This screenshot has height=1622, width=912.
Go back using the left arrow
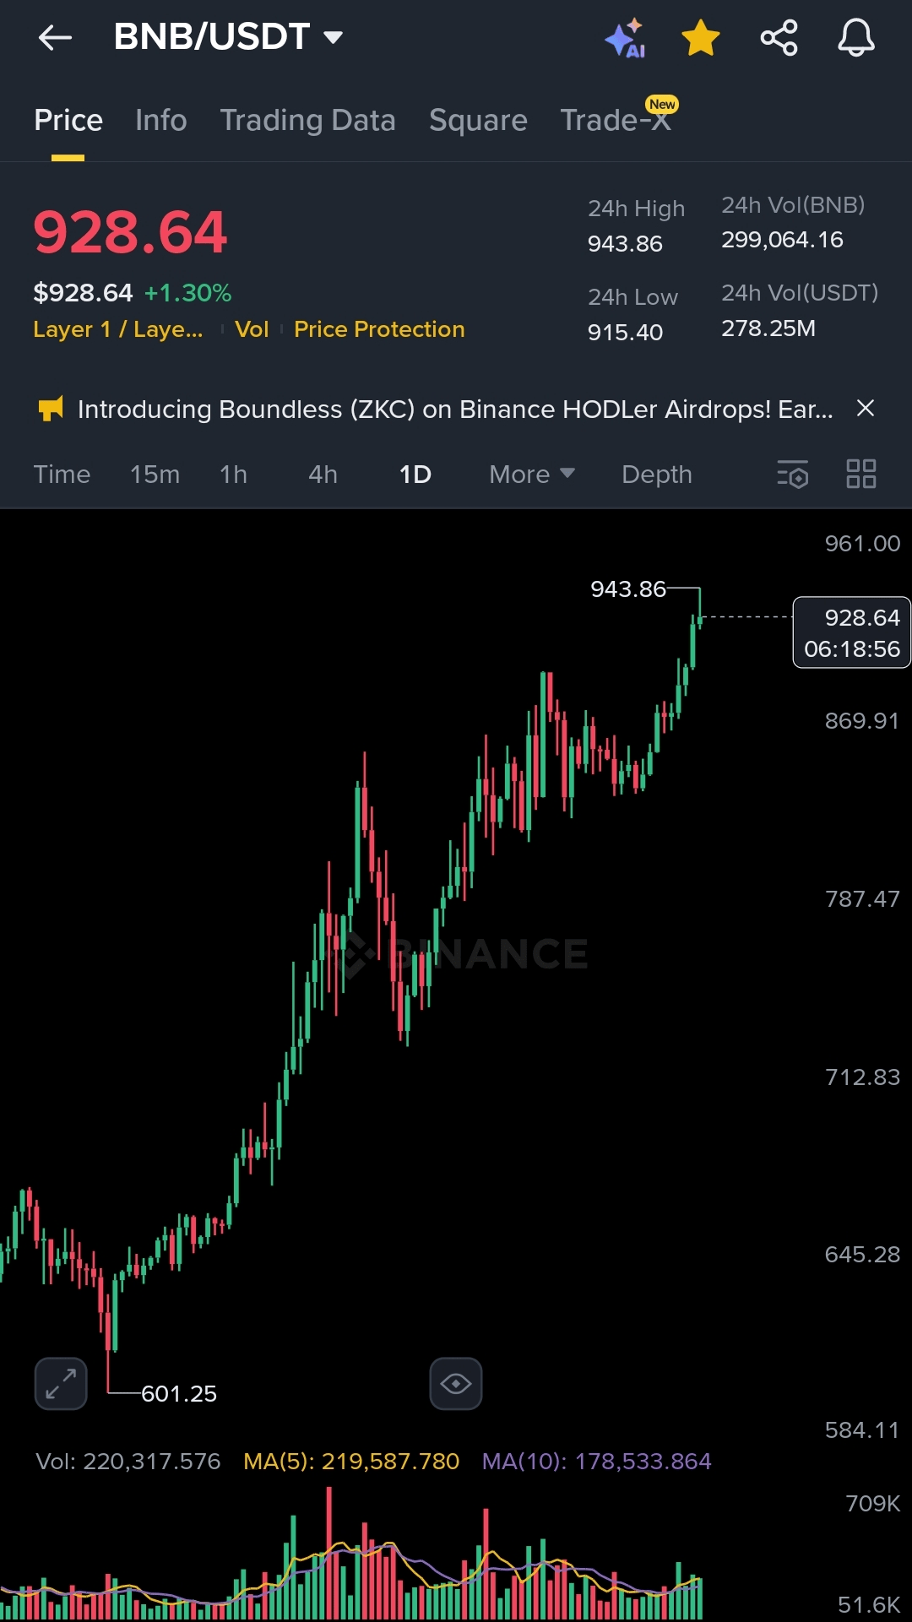(55, 37)
